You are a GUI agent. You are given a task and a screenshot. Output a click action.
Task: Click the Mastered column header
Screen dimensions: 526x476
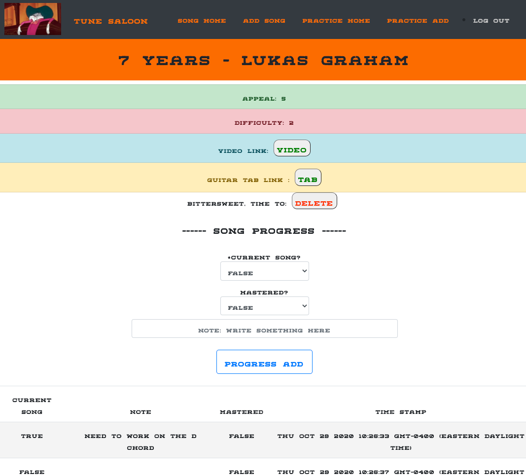(x=242, y=412)
